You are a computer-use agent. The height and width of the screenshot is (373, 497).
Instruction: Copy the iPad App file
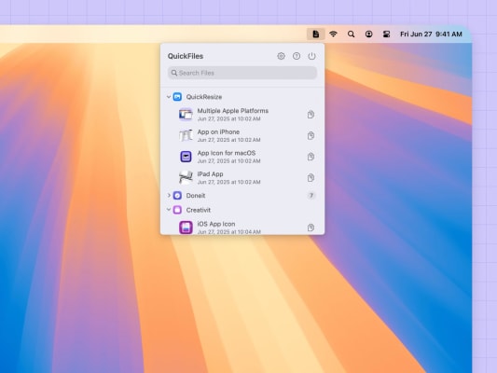[x=311, y=178]
